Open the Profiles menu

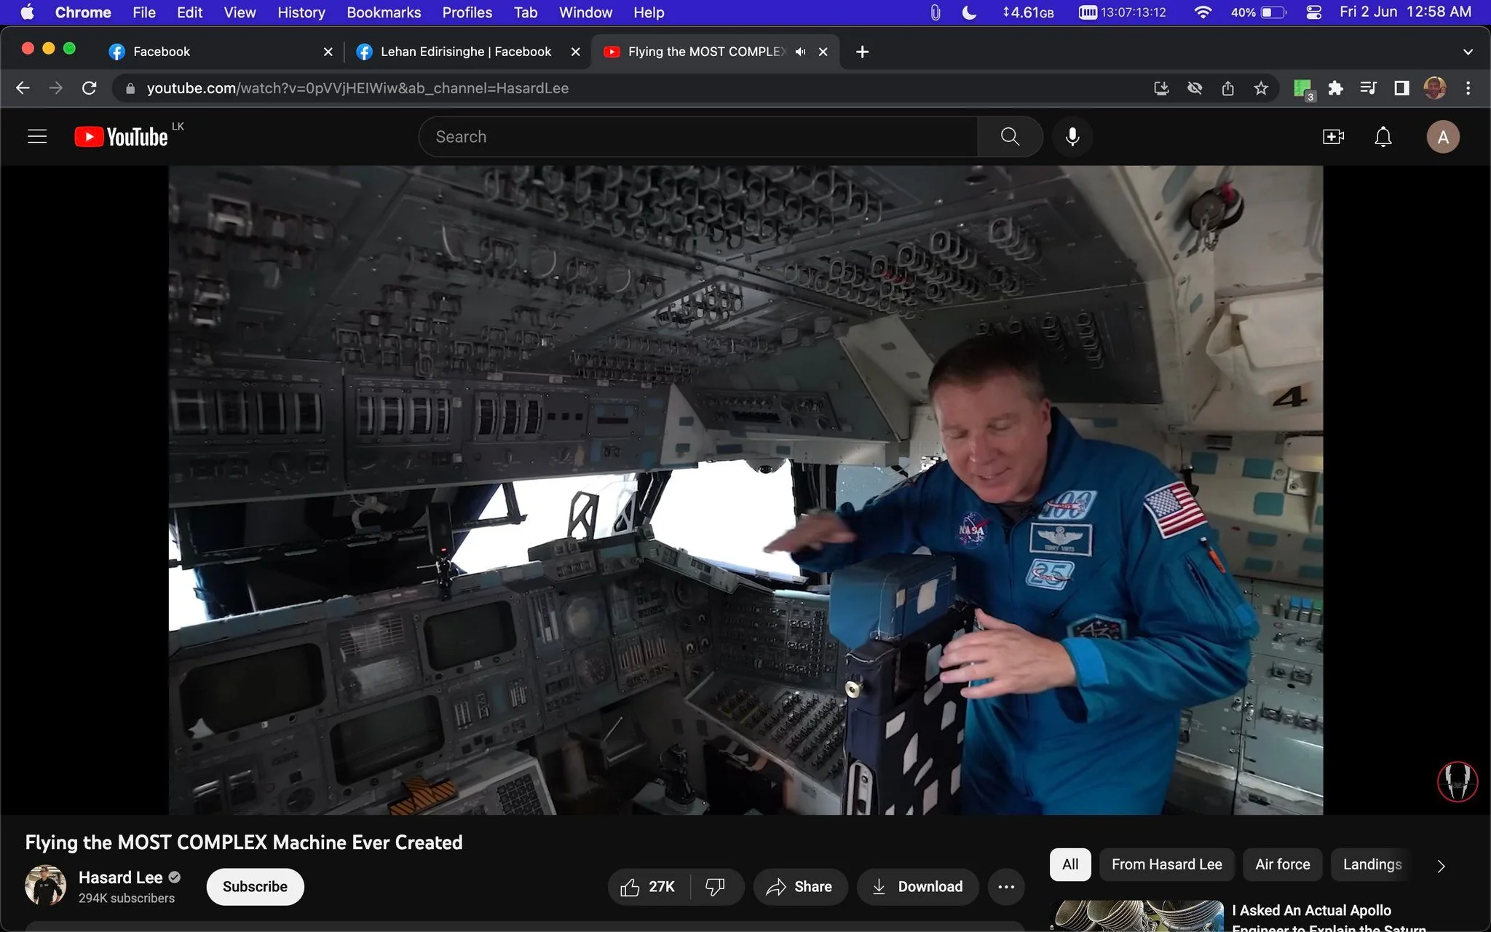[x=467, y=12]
